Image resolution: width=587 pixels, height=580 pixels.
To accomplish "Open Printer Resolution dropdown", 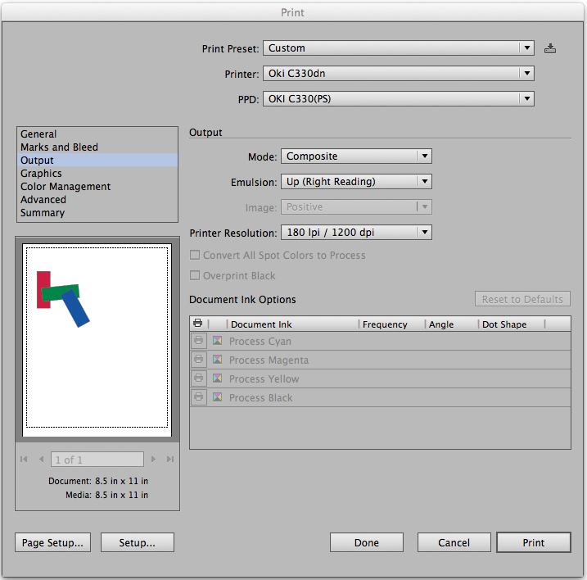I will tap(356, 233).
